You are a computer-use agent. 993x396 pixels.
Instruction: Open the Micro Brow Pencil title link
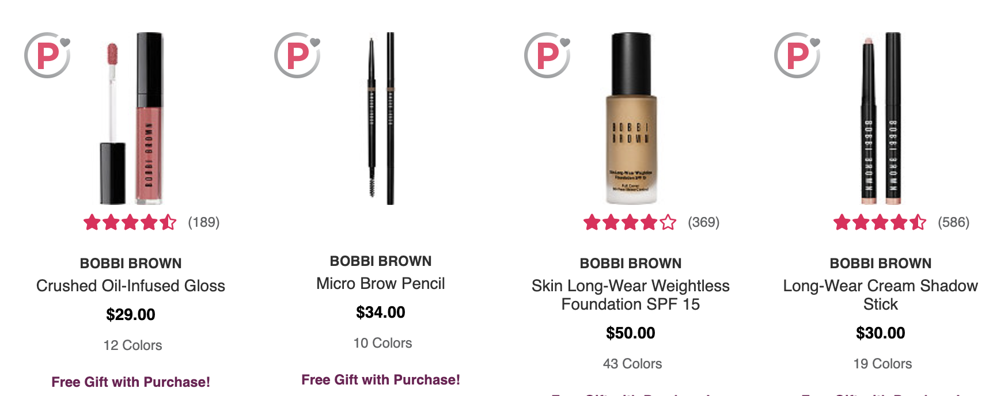pyautogui.click(x=381, y=284)
